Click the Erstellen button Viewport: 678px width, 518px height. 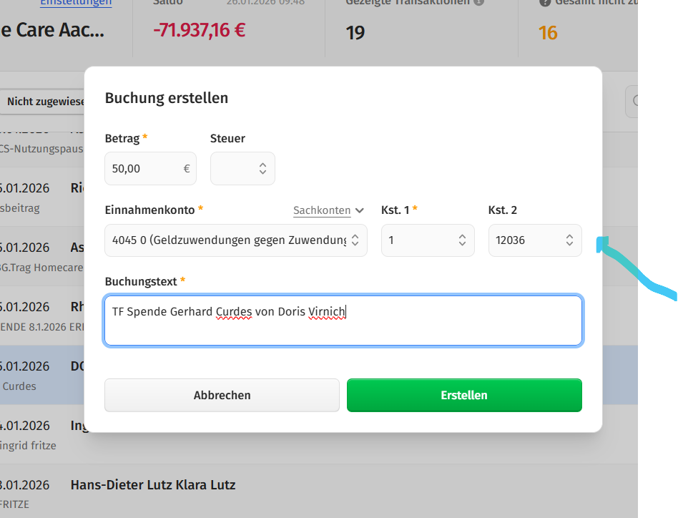464,395
